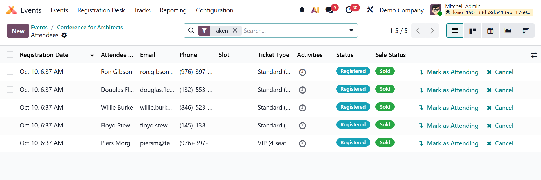Expand the search options dropdown arrow
This screenshot has height=180, width=541.
(351, 31)
